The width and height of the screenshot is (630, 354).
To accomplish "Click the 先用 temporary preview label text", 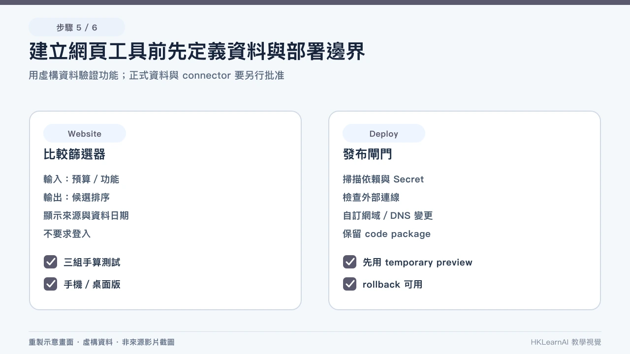I will tap(417, 262).
